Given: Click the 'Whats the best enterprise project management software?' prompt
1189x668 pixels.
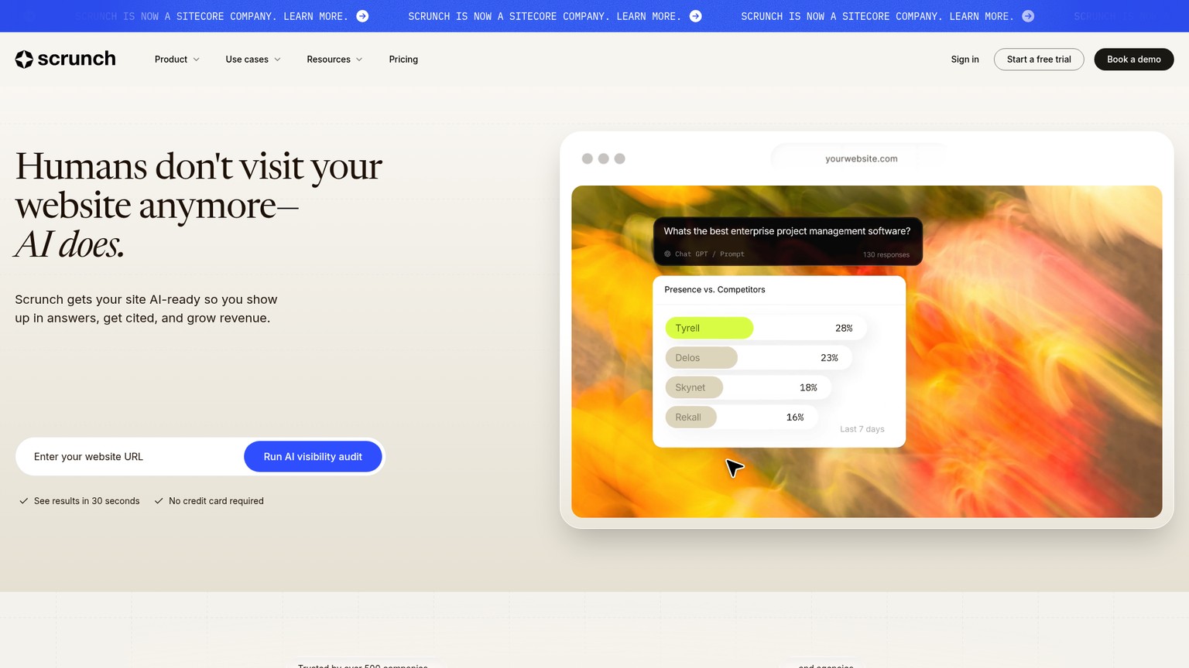Looking at the screenshot, I should click(787, 231).
